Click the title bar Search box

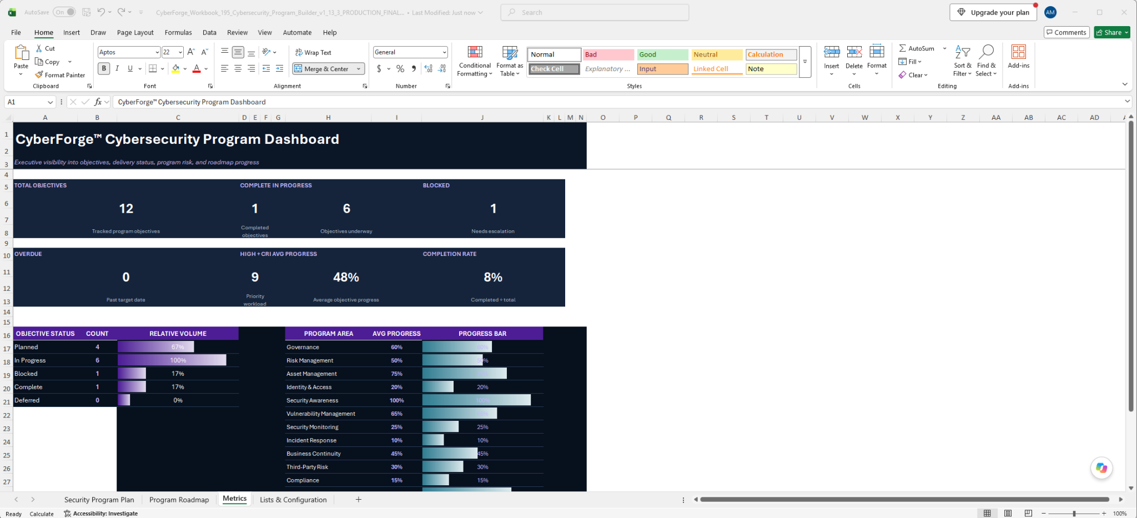[x=595, y=12]
